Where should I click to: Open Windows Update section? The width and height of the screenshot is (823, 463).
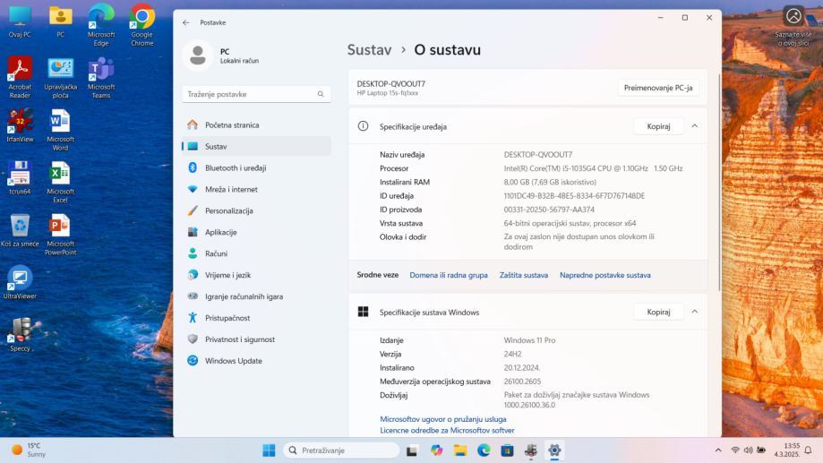(x=233, y=361)
